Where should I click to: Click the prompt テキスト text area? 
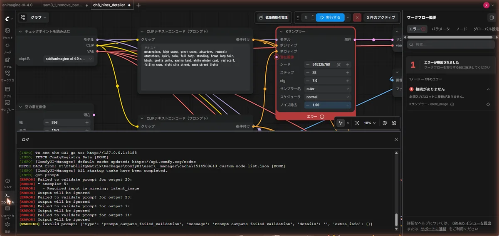tap(196, 67)
